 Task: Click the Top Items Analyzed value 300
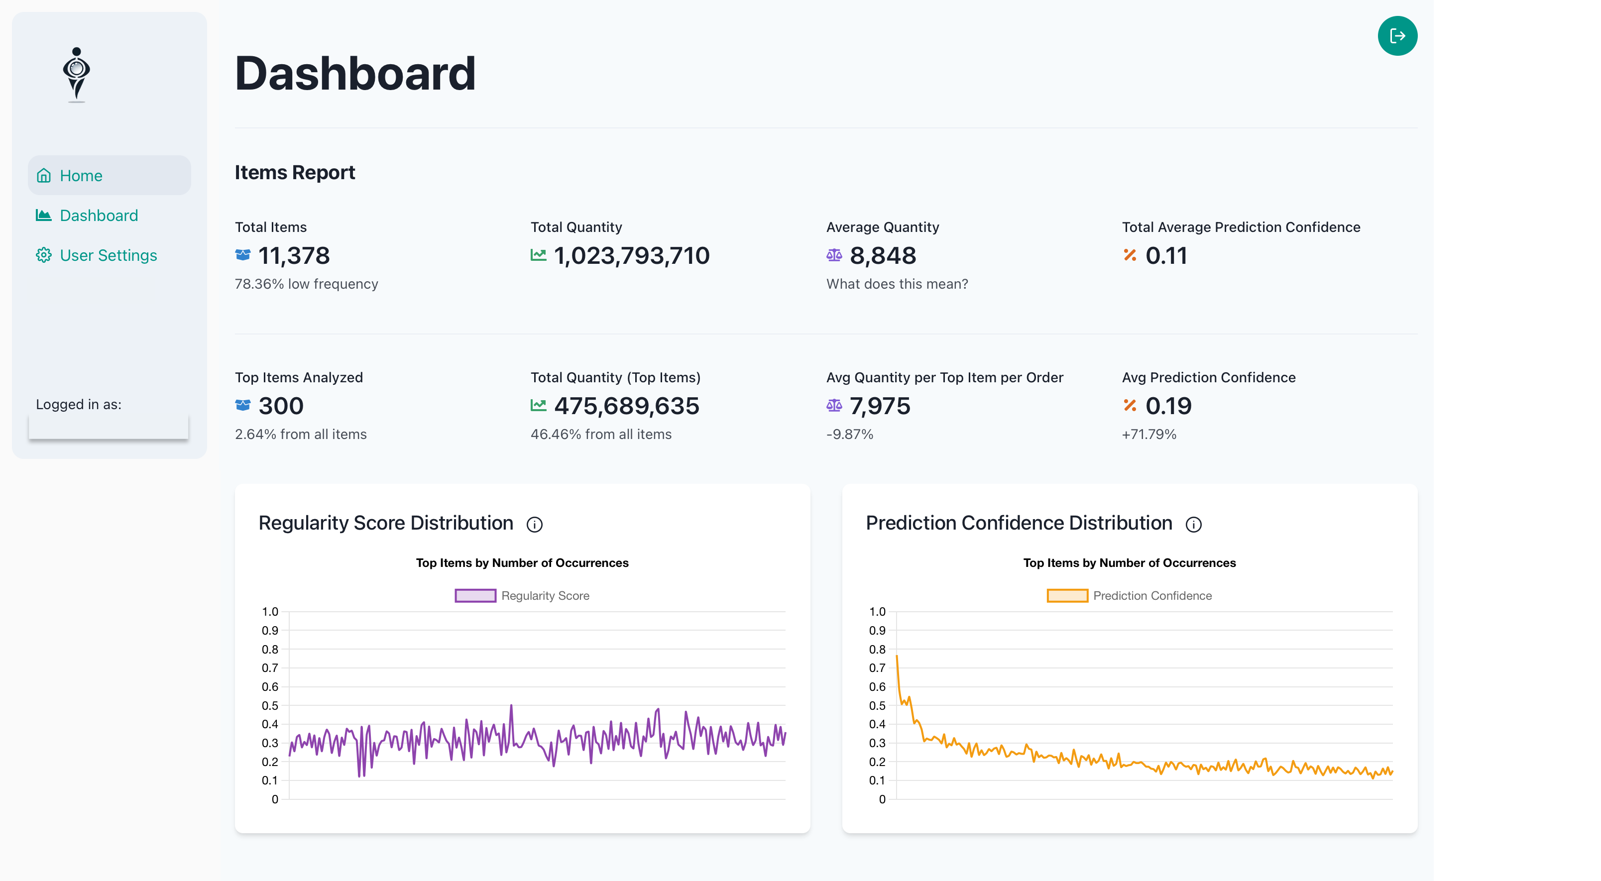pyautogui.click(x=281, y=406)
